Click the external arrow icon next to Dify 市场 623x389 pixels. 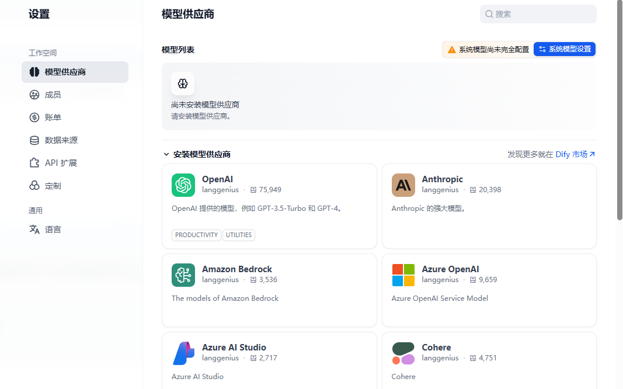pos(592,154)
